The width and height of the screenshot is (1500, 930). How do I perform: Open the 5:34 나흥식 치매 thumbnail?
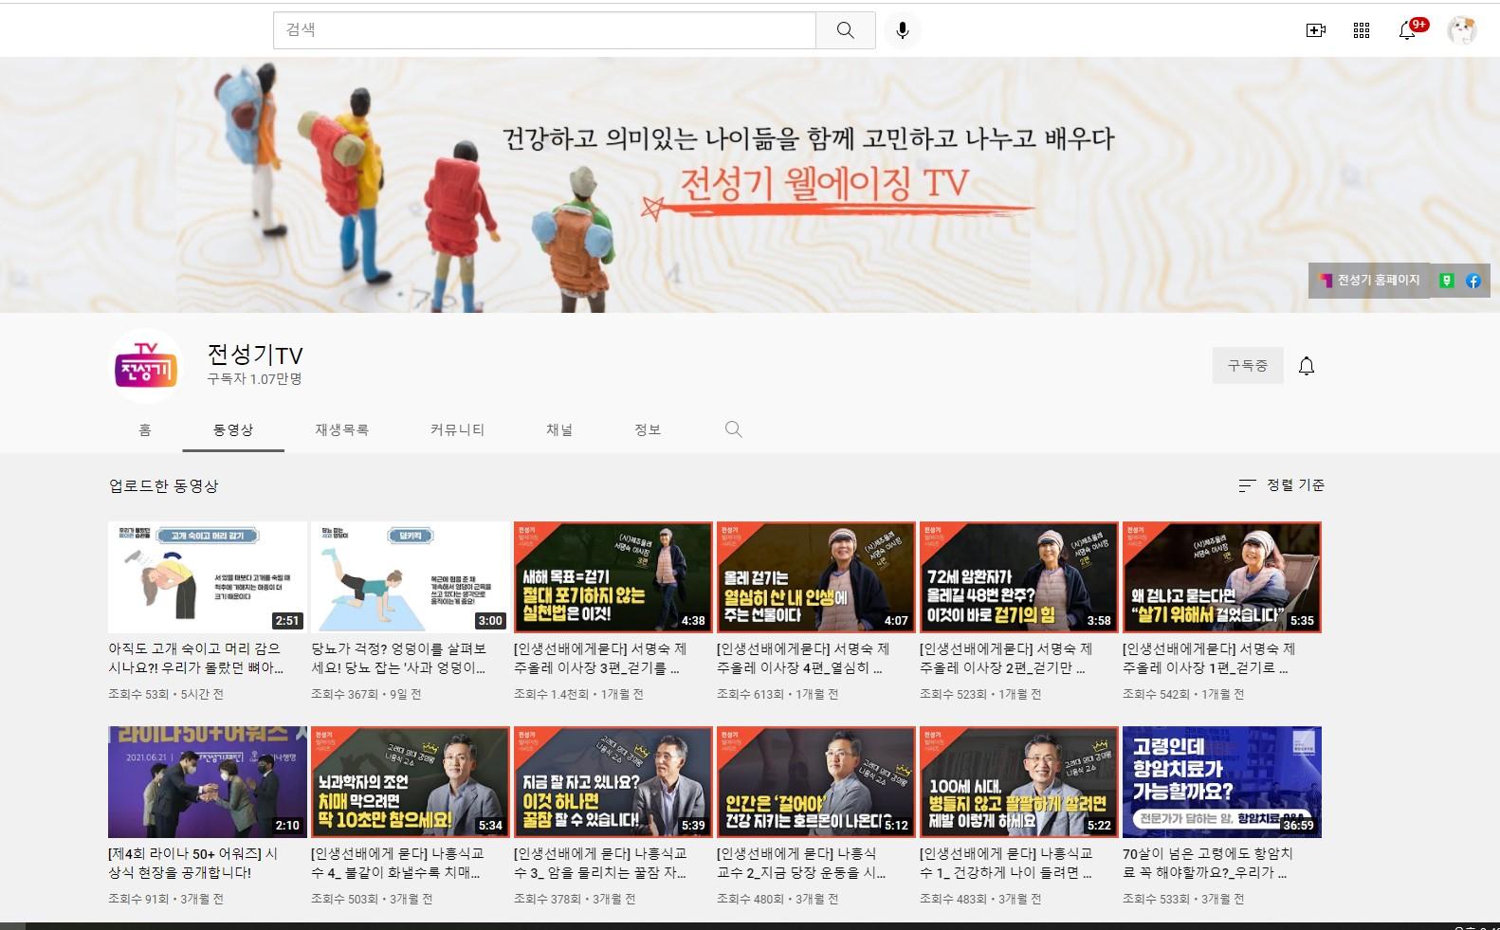click(x=411, y=782)
